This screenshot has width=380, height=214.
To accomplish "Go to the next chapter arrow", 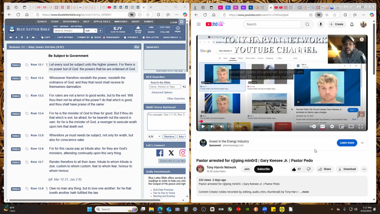I will point(27,37).
